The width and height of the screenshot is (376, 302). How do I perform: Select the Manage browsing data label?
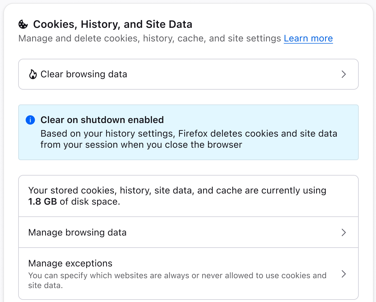[77, 232]
